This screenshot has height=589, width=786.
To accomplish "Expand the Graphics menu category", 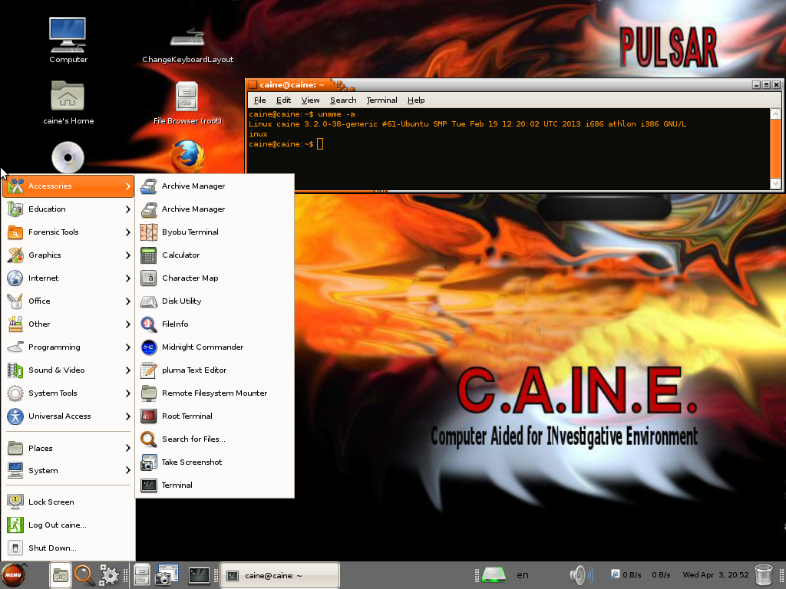I will click(x=68, y=255).
